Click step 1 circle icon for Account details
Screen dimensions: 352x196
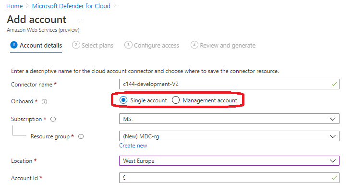[x=14, y=45]
